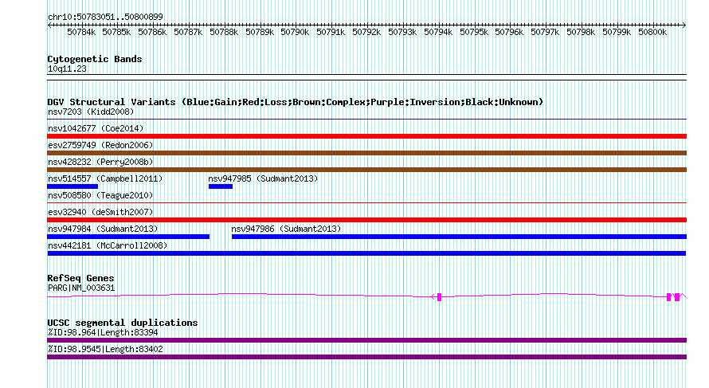Open the nsv428232 (Perry2008b) label
Screen dimensions: 709x388
point(100,162)
